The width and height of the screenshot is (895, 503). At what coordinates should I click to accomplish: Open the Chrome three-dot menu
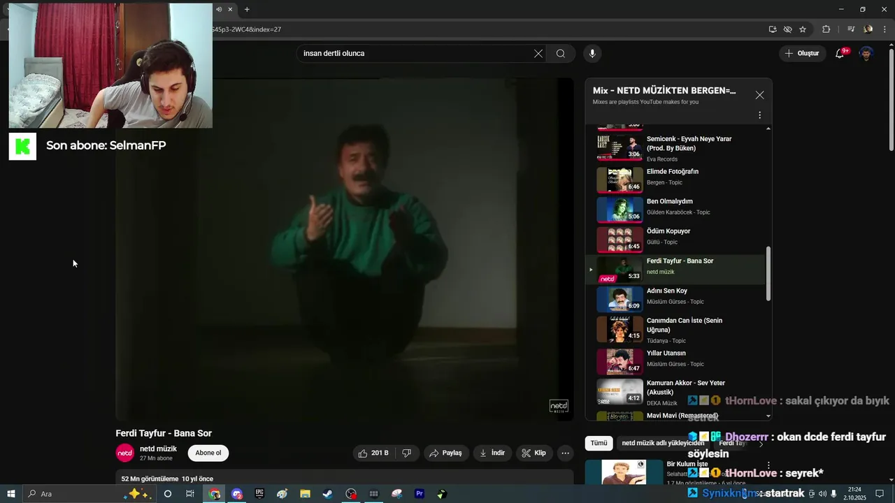point(885,29)
